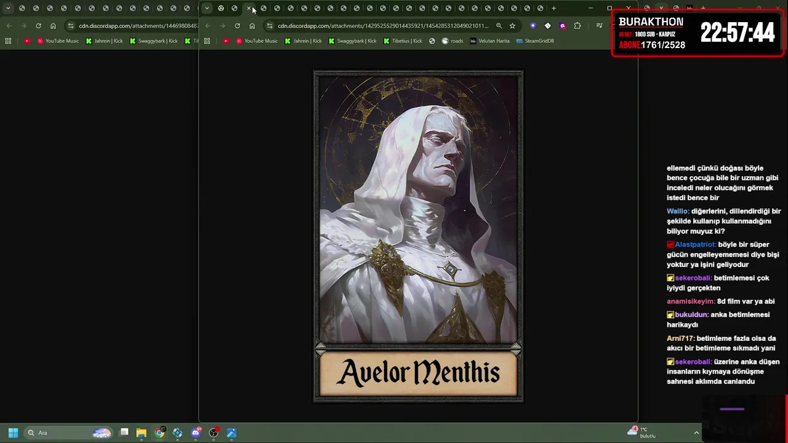Open Google Chrome from the taskbar
The width and height of the screenshot is (788, 443).
[159, 433]
